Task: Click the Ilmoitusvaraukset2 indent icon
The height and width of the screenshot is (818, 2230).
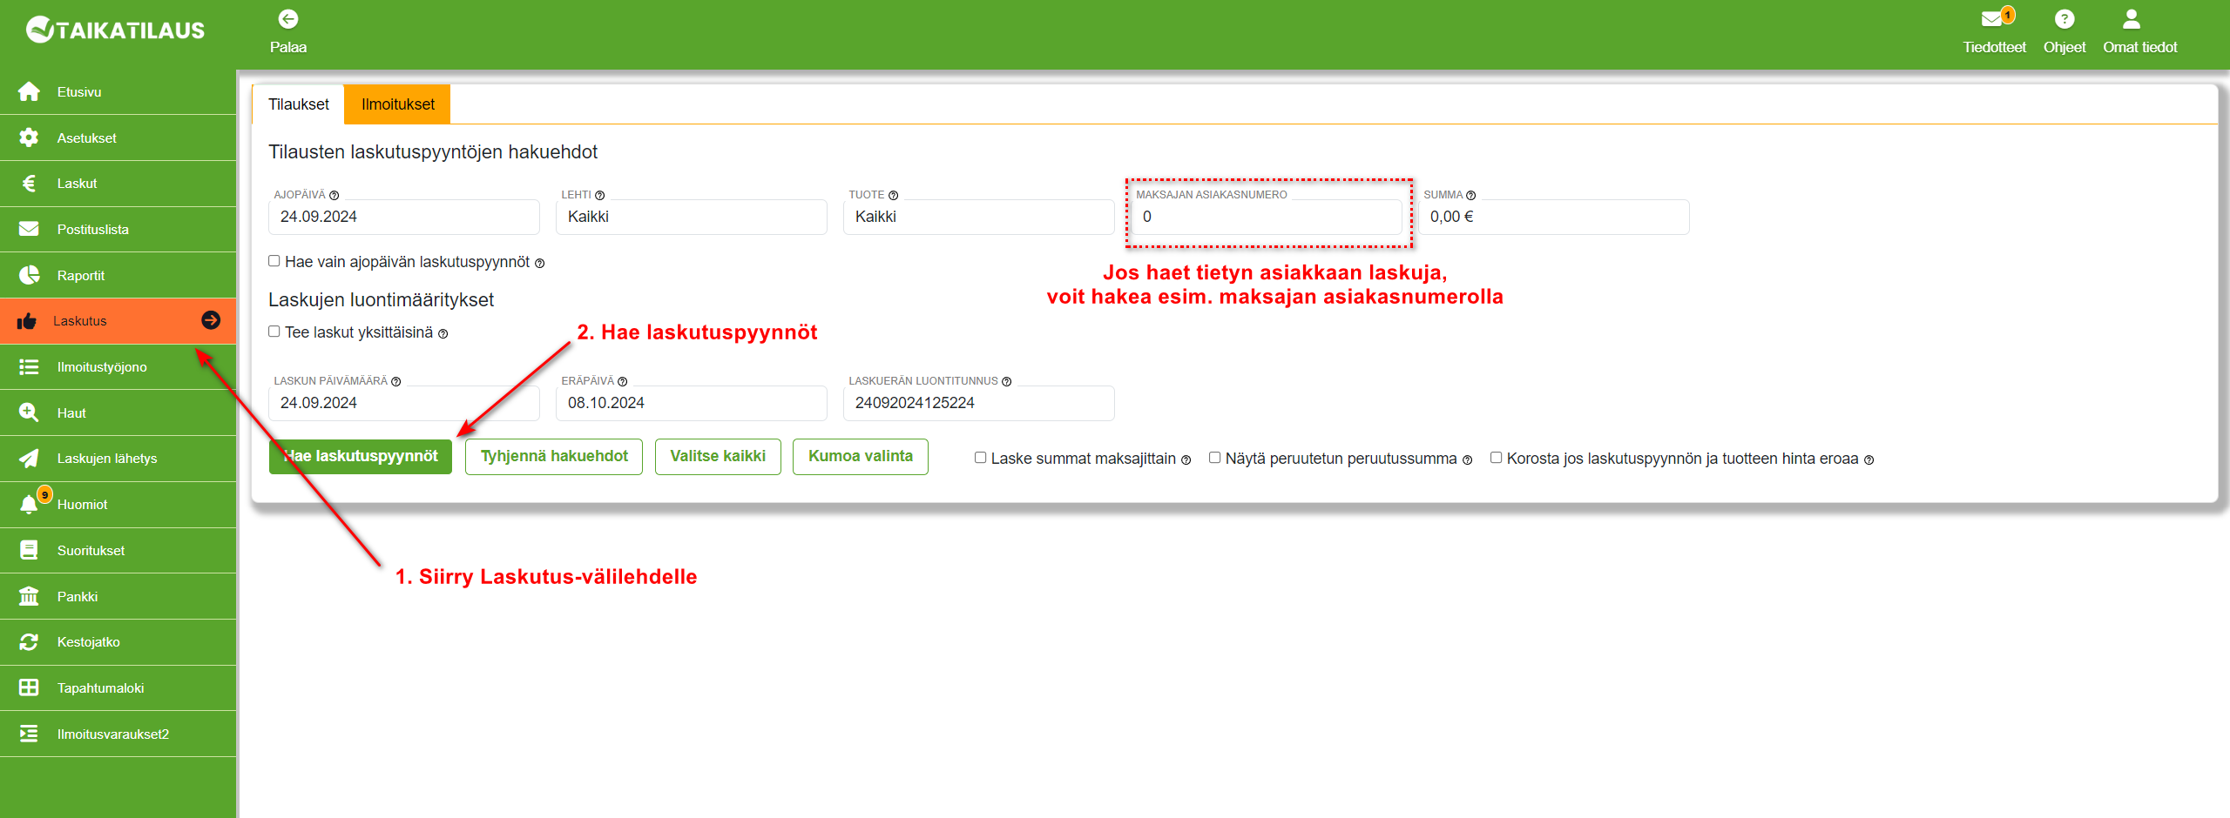Action: point(29,734)
